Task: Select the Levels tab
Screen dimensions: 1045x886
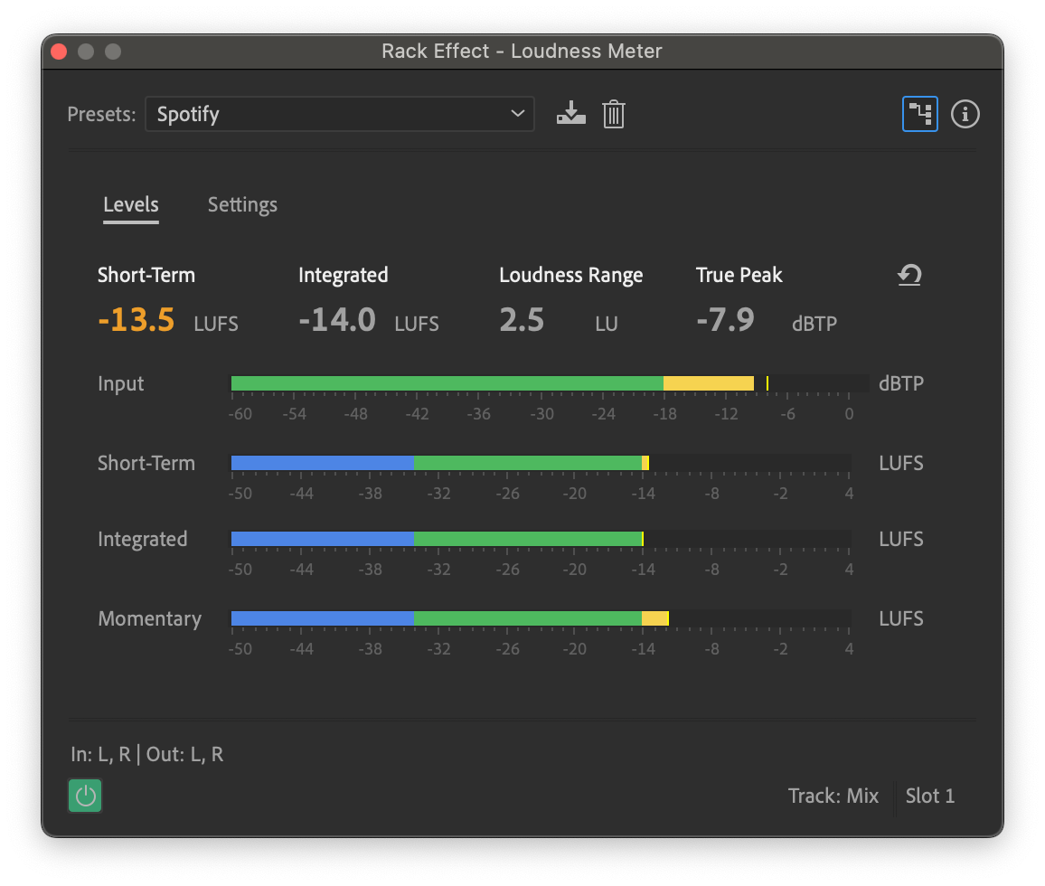Action: click(x=130, y=204)
